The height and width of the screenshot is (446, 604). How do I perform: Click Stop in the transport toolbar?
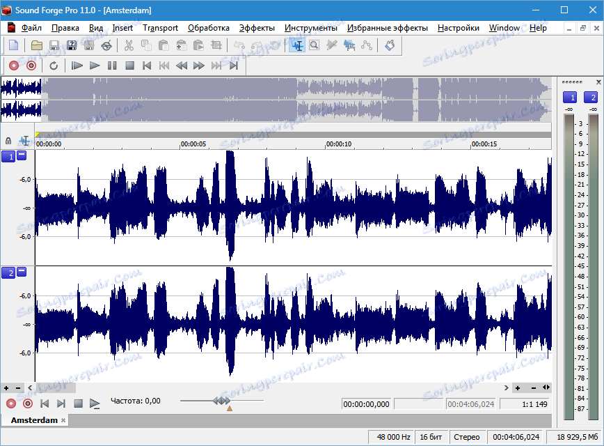pyautogui.click(x=129, y=66)
